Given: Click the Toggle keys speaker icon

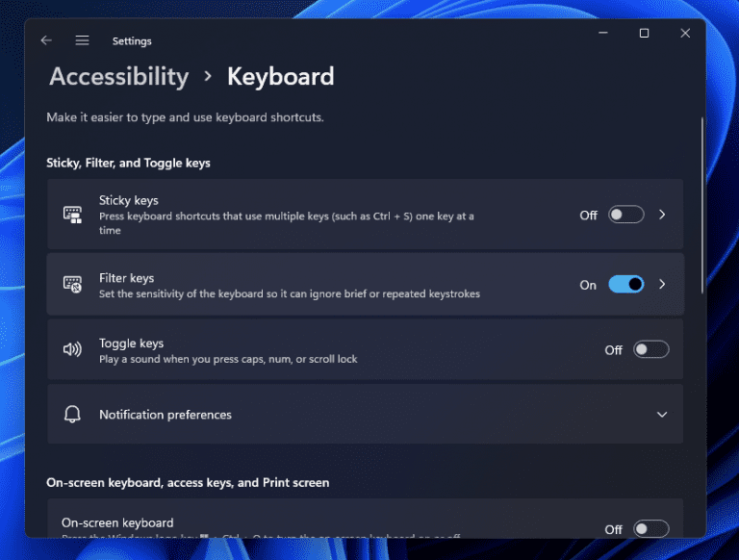Looking at the screenshot, I should tap(72, 350).
